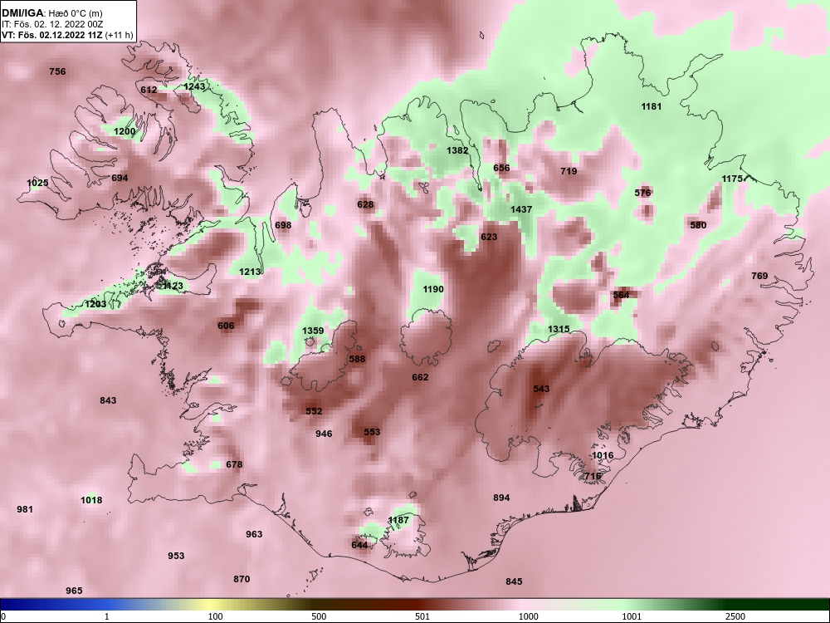This screenshot has width=830, height=623.
Task: Click the map value 628
Action: pyautogui.click(x=365, y=204)
